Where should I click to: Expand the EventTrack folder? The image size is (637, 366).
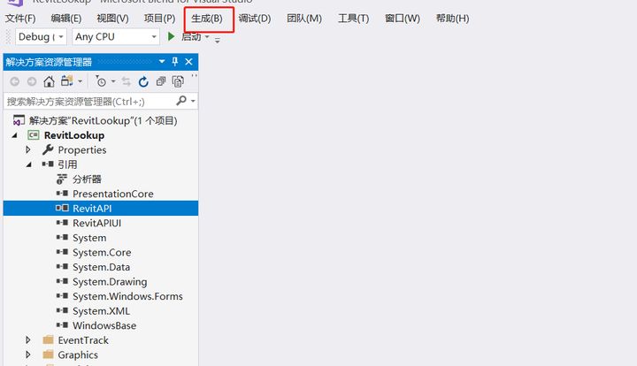pos(28,339)
